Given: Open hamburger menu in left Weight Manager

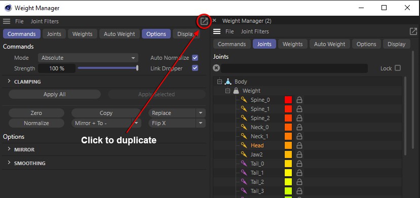Looking at the screenshot, I should coord(7,21).
